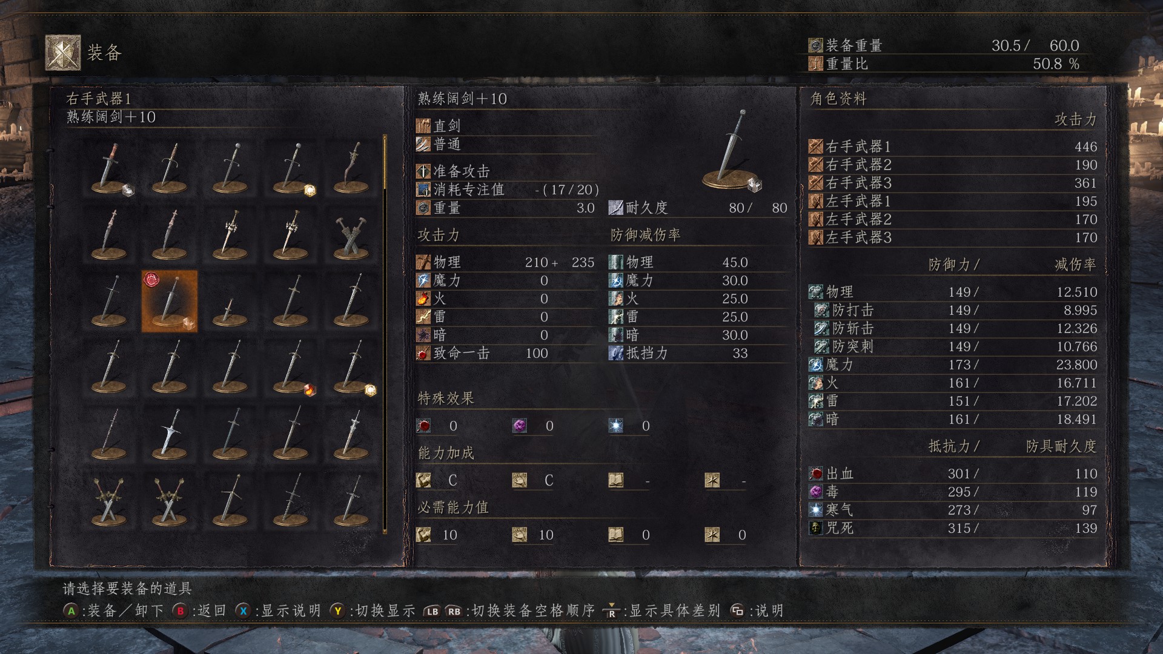Viewport: 1163px width, 654px height.
Task: Click the 装备重量 weight icon
Action: click(x=816, y=45)
